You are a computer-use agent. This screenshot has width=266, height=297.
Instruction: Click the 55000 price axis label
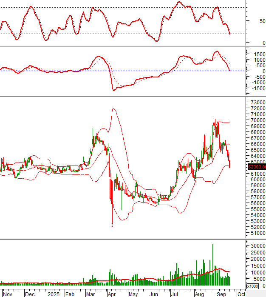[258, 209]
